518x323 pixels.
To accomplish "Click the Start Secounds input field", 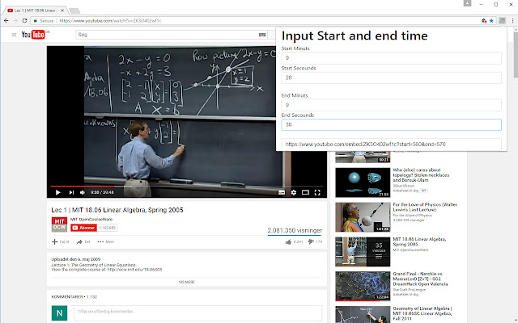I will [x=391, y=78].
